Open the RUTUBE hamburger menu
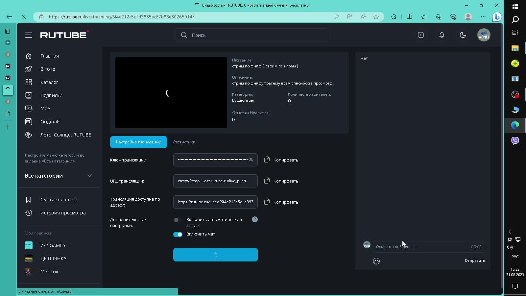This screenshot has width=526, height=296. [x=29, y=35]
